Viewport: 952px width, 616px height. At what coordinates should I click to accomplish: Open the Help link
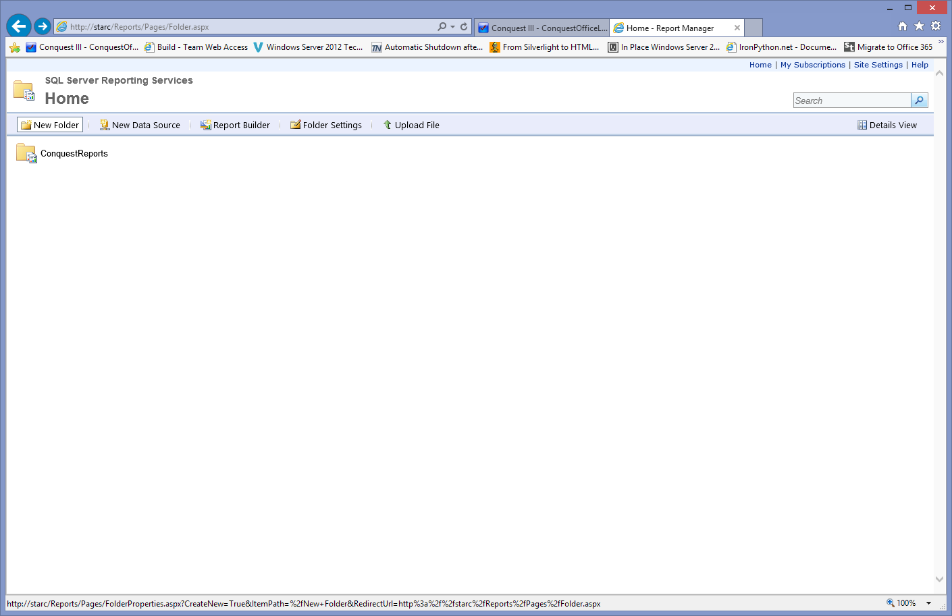pos(920,65)
